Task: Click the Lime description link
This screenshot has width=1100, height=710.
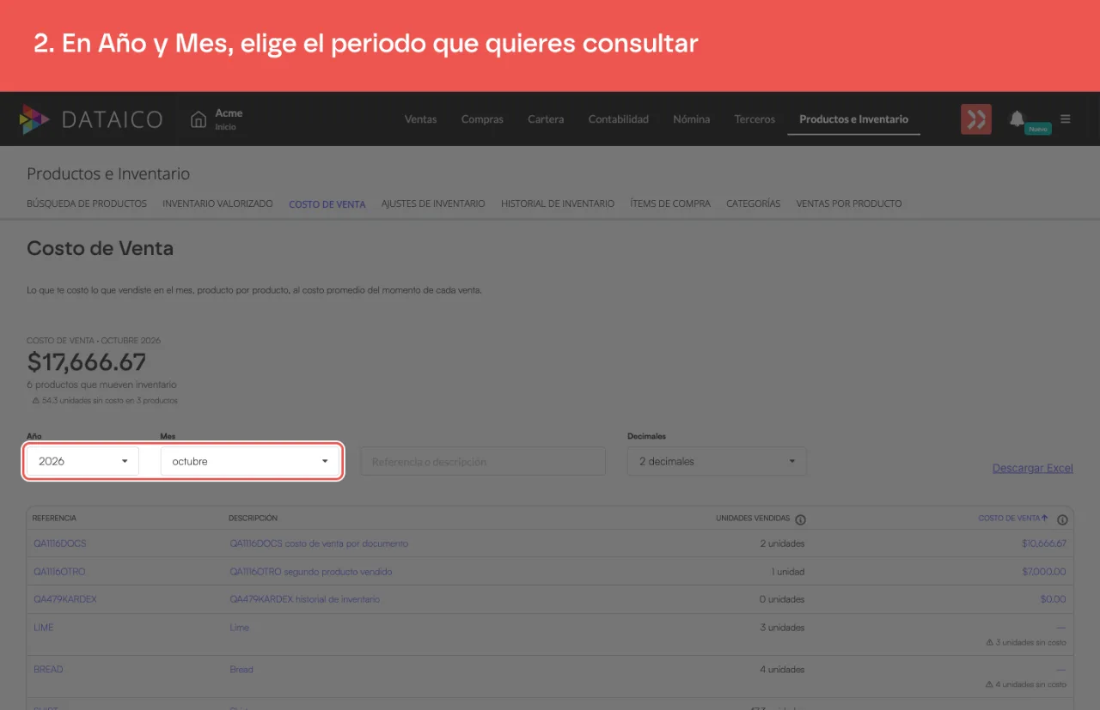Action: click(x=240, y=627)
